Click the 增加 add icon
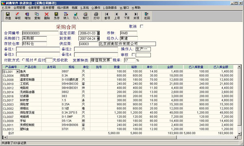 [27, 16]
